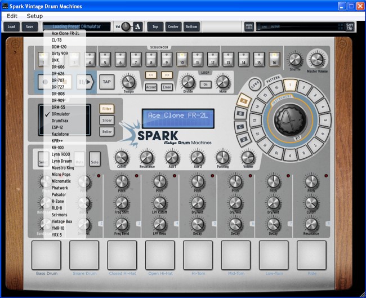Viewport: 366px width, 298px height.
Task: Toggle the Loop On button
Action: 206,84
